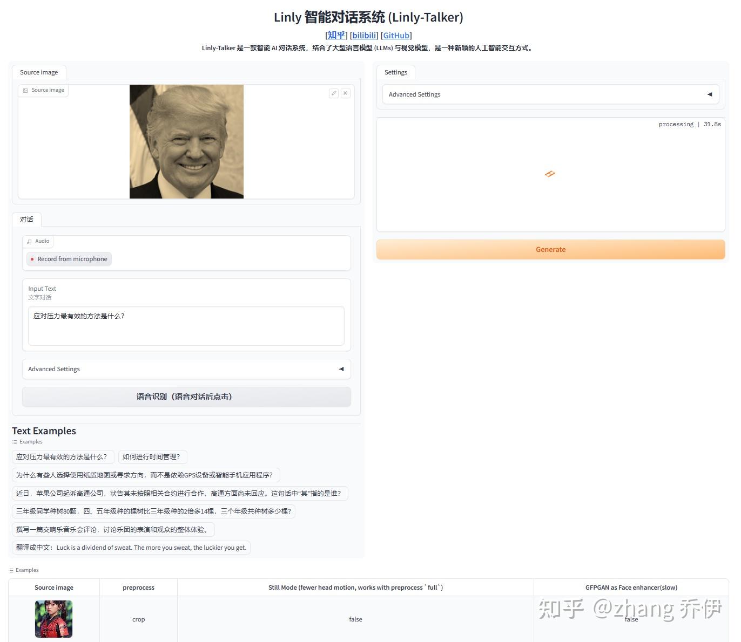Visit the 知乎 link in the header
741x642 pixels.
pos(336,35)
